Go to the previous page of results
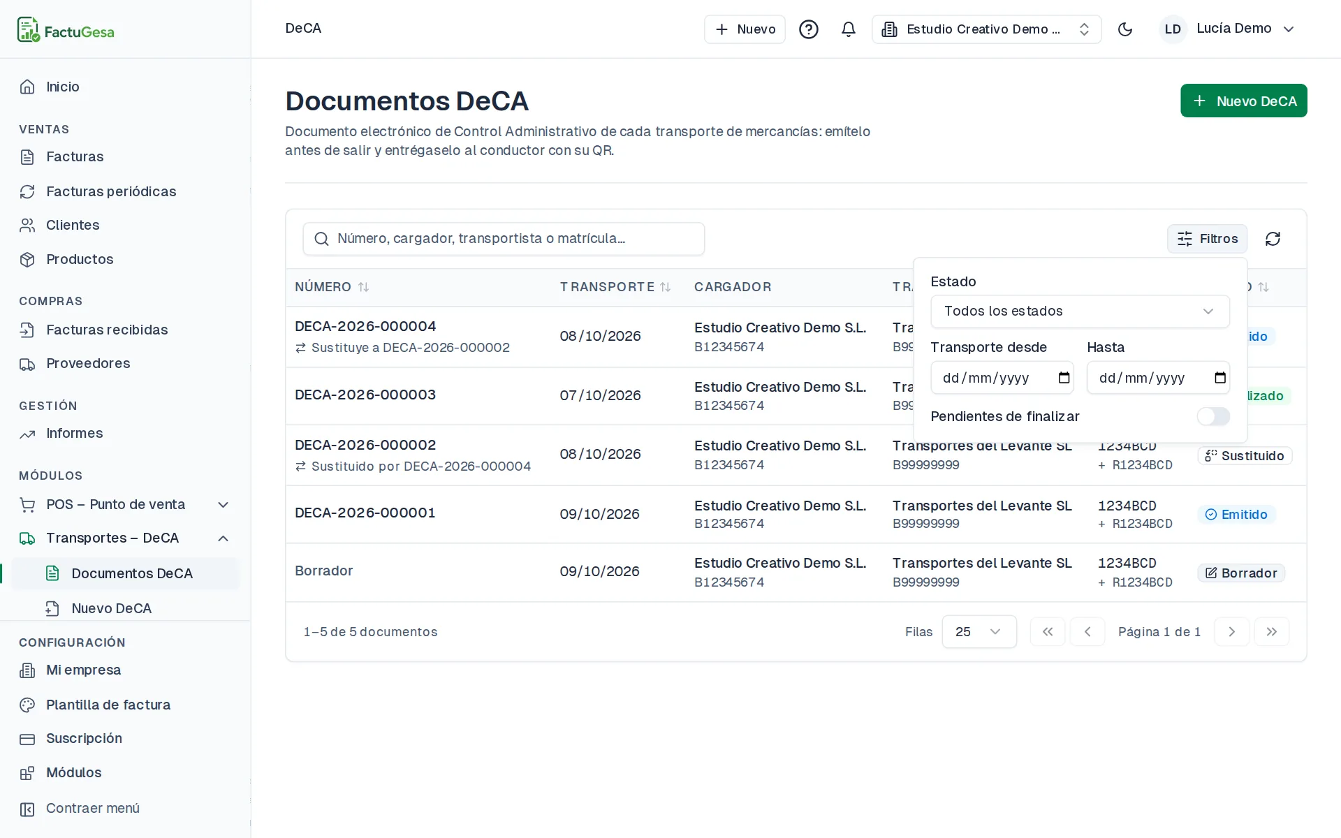The height and width of the screenshot is (838, 1341). (x=1087, y=632)
